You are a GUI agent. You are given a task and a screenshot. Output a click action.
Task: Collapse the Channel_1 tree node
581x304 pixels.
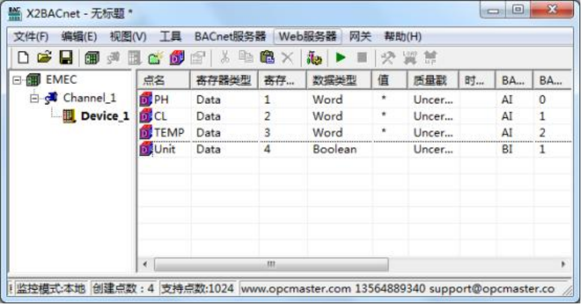pyautogui.click(x=34, y=98)
